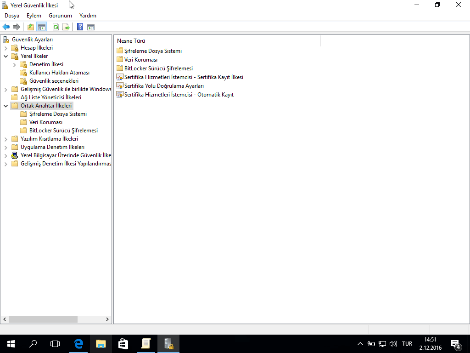Toggle the Show/Hide Console Tree button

[x=41, y=27]
